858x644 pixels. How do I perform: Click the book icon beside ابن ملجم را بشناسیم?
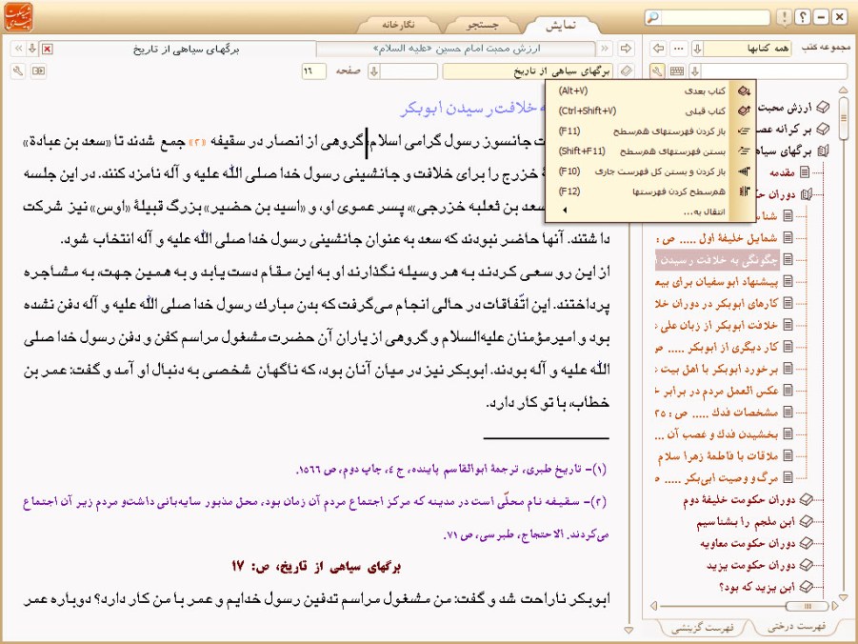806,522
